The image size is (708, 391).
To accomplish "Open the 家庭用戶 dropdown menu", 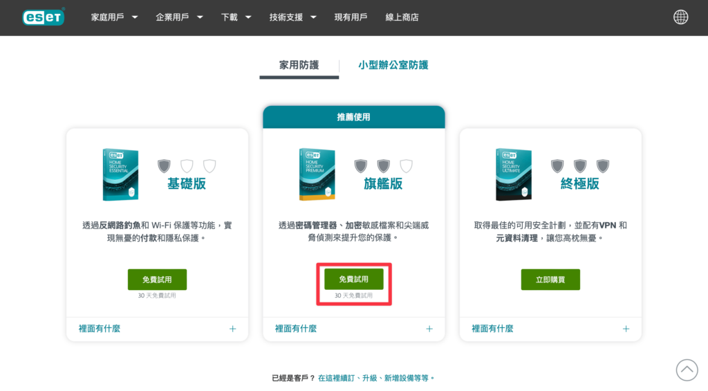I will pyautogui.click(x=114, y=17).
